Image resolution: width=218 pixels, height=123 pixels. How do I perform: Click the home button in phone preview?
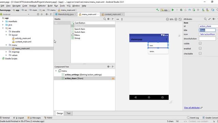[x=149, y=97]
